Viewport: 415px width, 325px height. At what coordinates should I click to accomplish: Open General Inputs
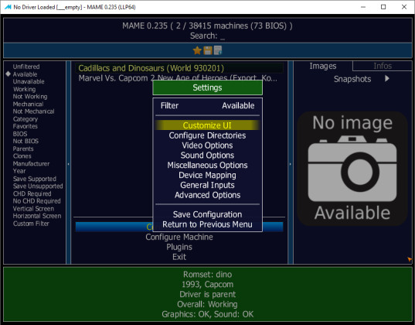(207, 185)
